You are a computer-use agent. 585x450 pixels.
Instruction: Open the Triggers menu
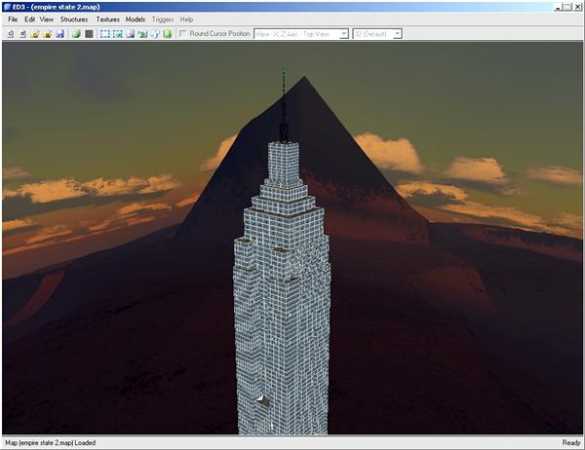pos(163,19)
